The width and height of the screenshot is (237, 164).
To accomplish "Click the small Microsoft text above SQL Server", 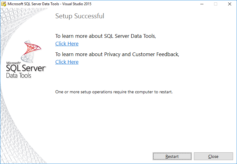I will (x=13, y=63).
